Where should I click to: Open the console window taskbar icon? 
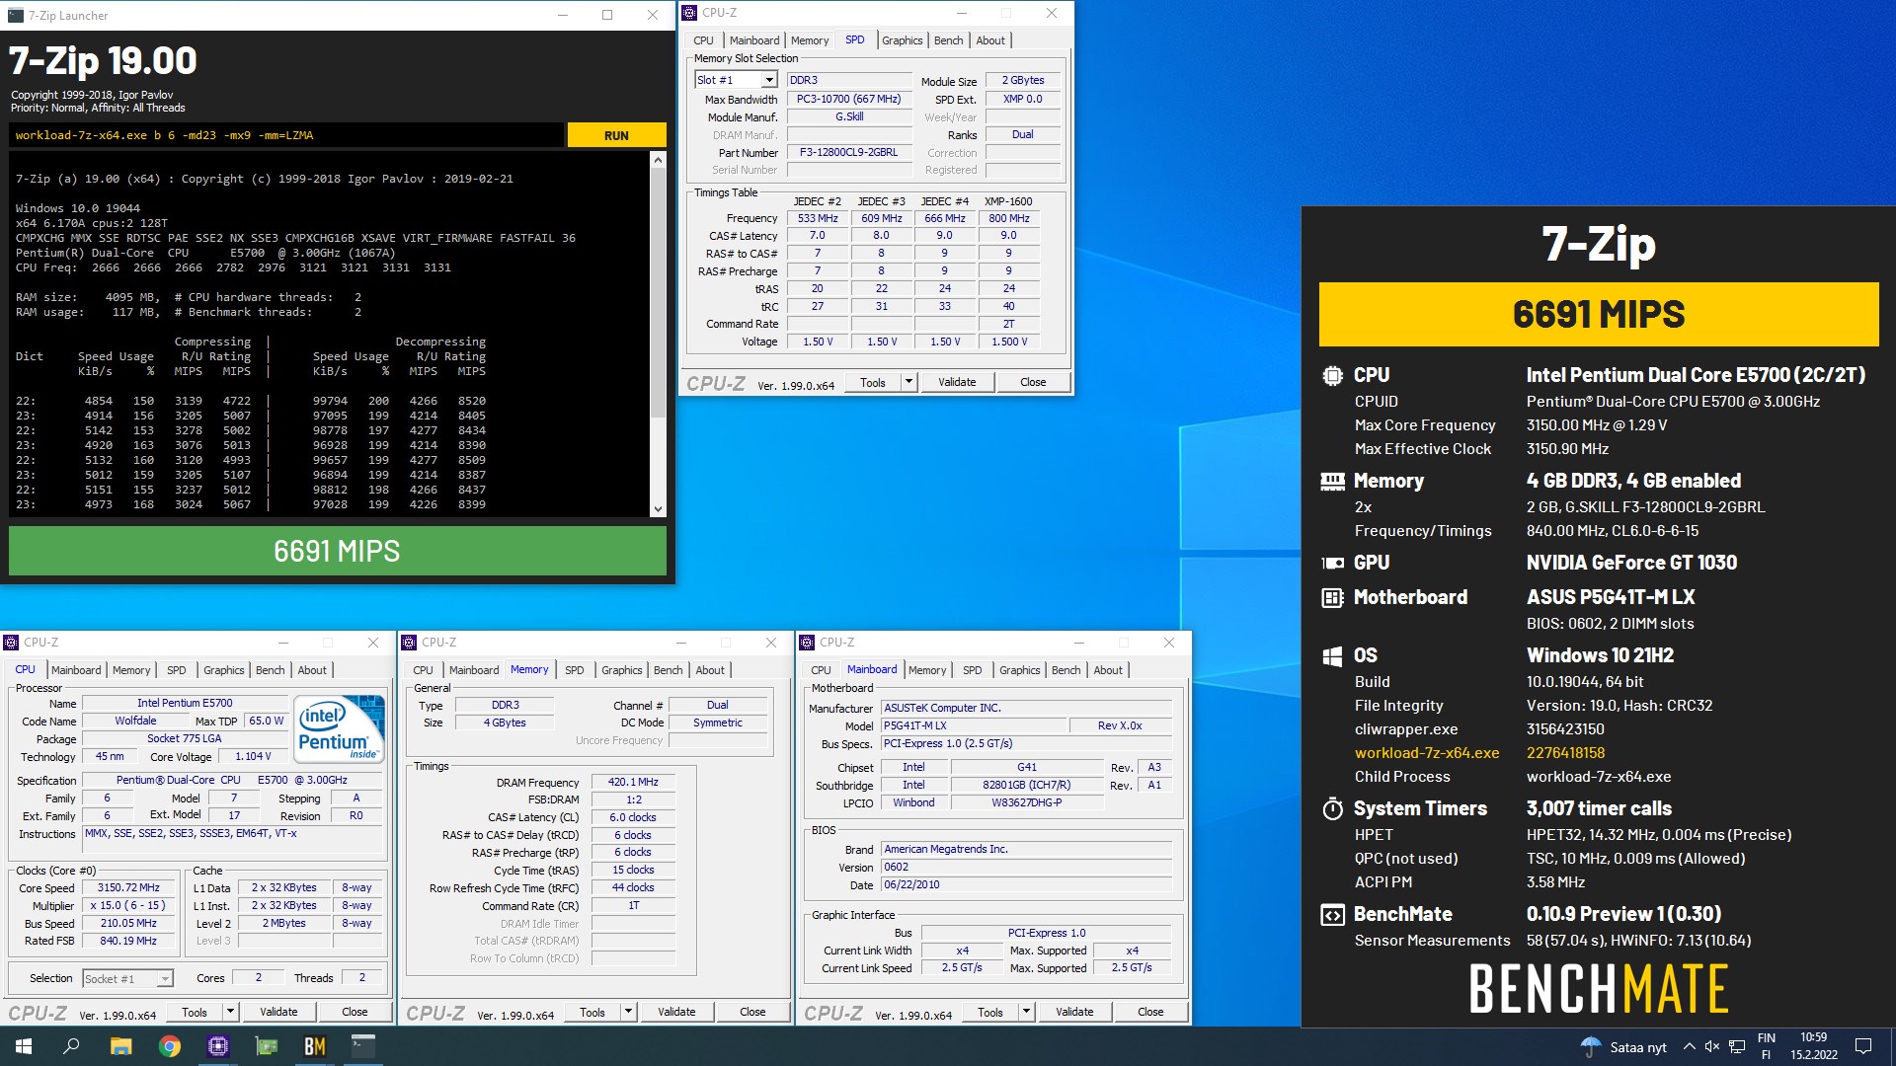click(363, 1046)
